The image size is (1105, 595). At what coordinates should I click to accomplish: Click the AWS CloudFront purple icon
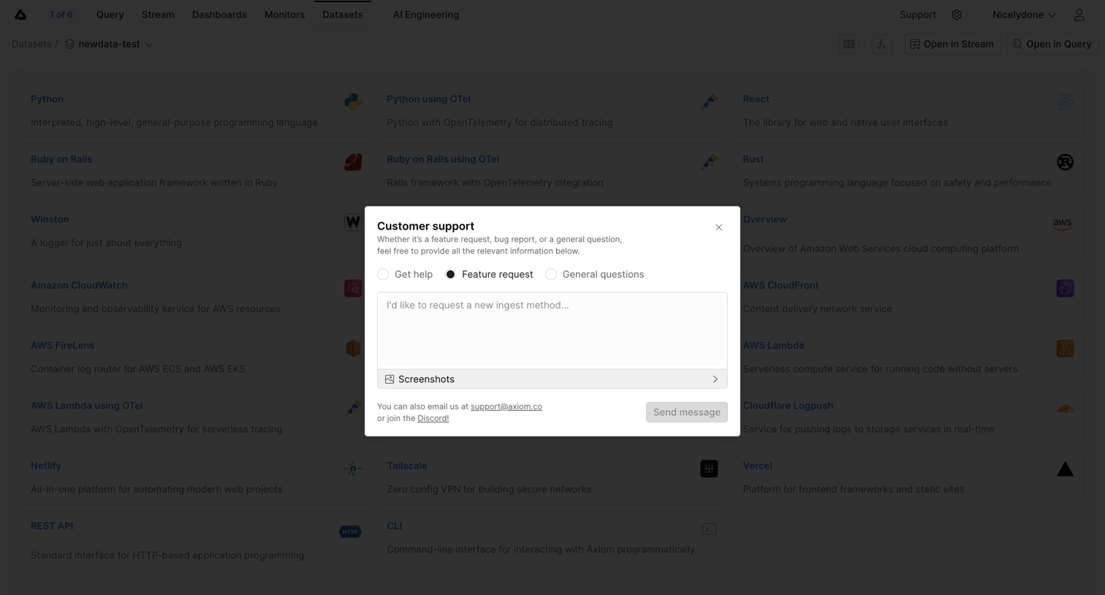pyautogui.click(x=1065, y=288)
